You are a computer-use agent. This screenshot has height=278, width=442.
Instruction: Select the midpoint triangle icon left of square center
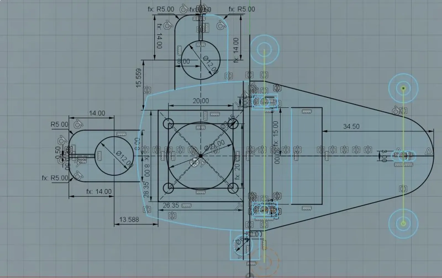click(195, 151)
